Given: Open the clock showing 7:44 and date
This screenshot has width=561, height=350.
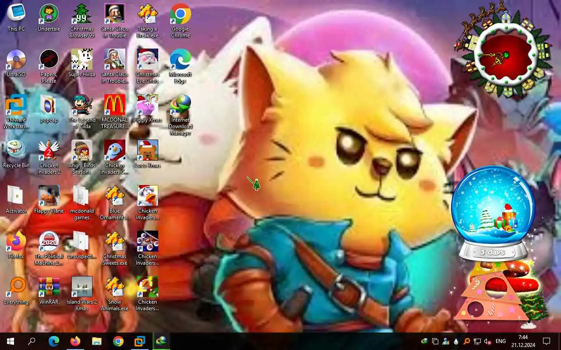Looking at the screenshot, I should pyautogui.click(x=523, y=341).
